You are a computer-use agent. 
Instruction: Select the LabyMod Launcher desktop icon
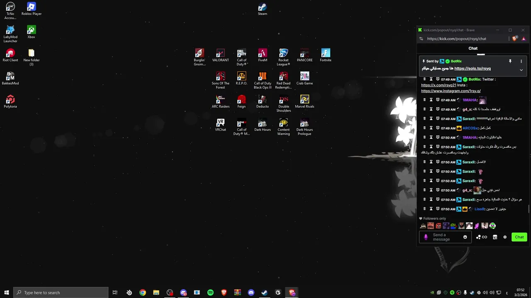(x=10, y=34)
